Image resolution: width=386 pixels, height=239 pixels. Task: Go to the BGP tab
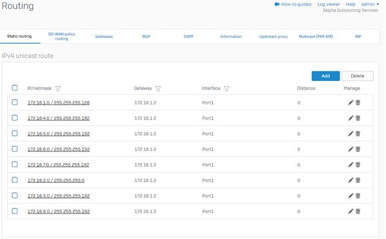(x=146, y=36)
